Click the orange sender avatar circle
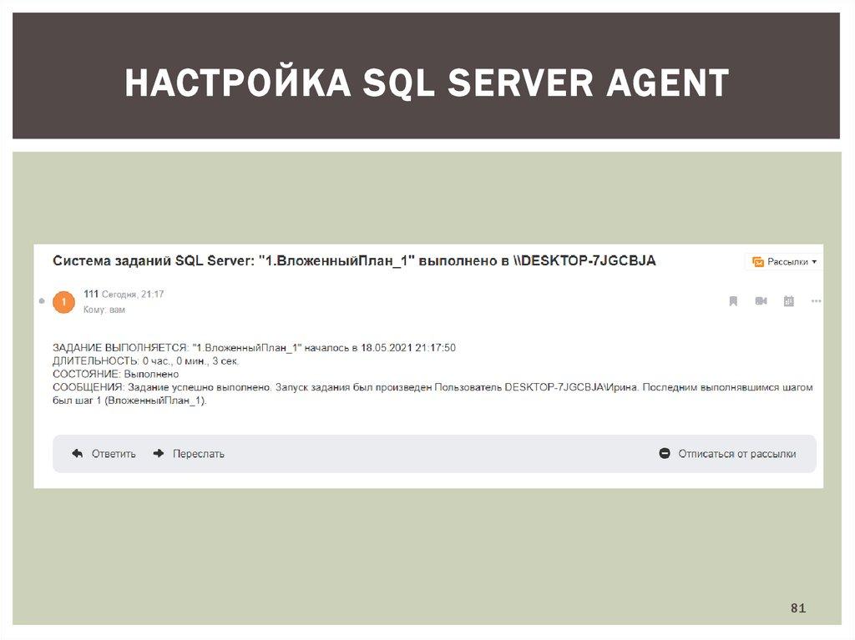The height and width of the screenshot is (640, 855). (x=63, y=301)
